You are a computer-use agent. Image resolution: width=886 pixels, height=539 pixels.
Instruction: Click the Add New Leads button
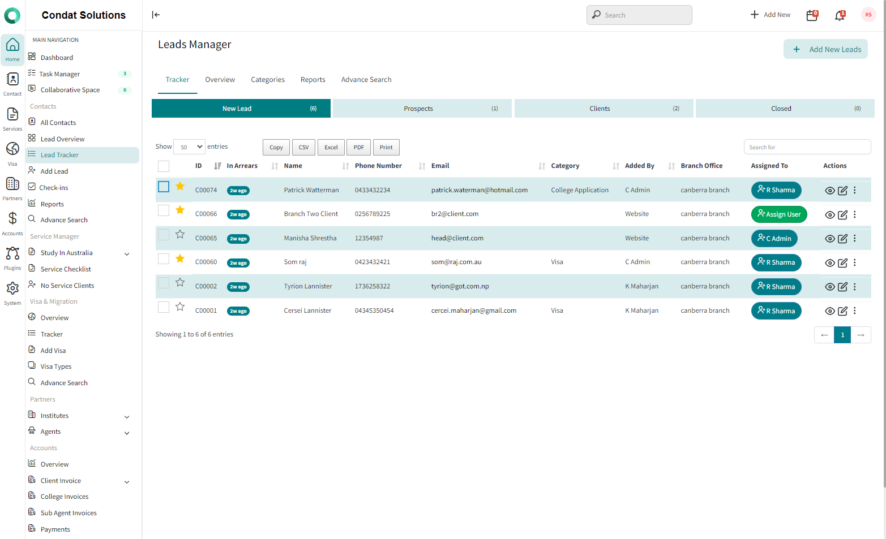(825, 49)
